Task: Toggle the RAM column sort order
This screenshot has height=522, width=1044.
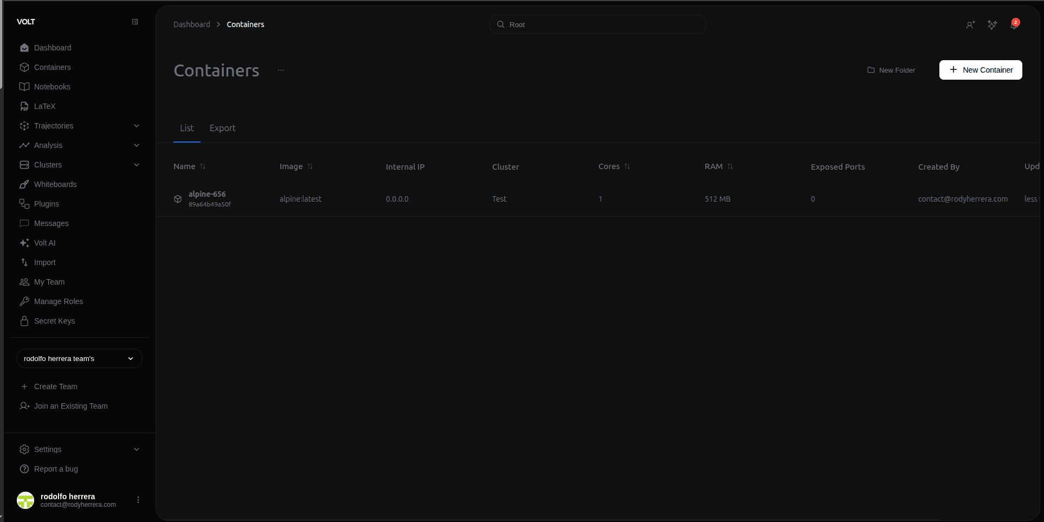Action: click(731, 166)
